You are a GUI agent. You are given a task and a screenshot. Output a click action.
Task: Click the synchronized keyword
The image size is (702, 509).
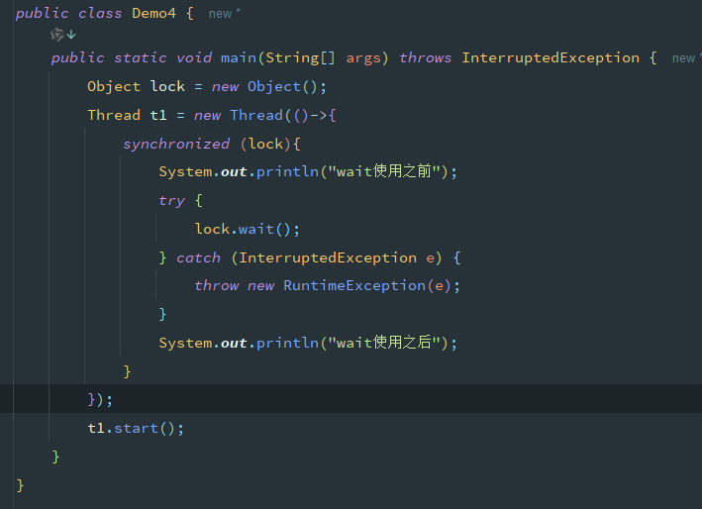coord(176,144)
